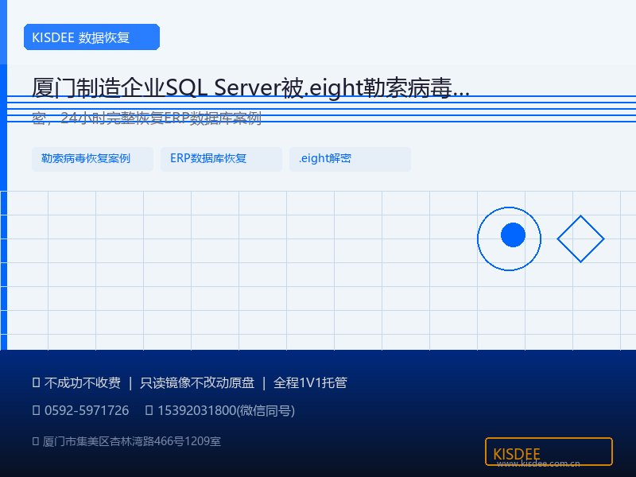Click the address 厦门市集美区杏林湾路466号1209室

pyautogui.click(x=132, y=441)
